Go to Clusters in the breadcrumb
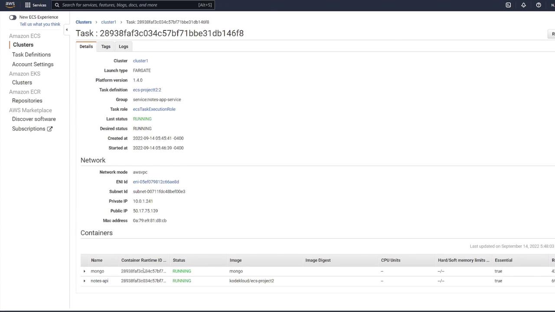 coord(84,22)
